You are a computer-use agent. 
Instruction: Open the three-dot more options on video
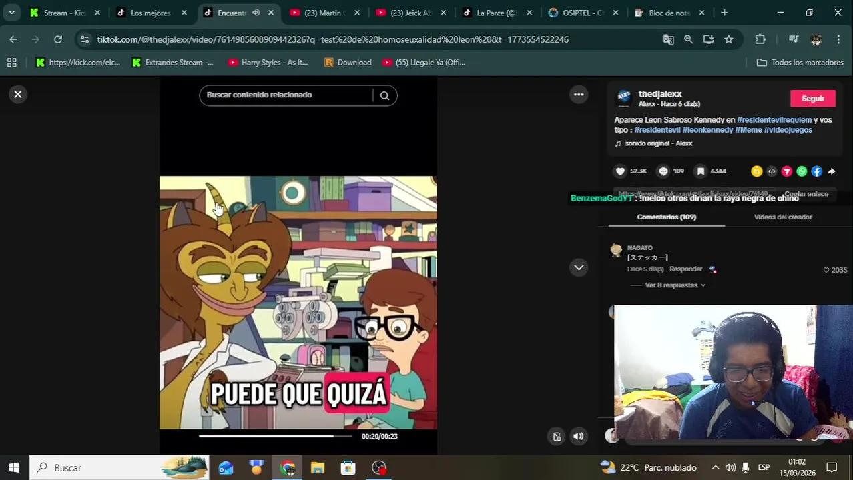(x=579, y=95)
